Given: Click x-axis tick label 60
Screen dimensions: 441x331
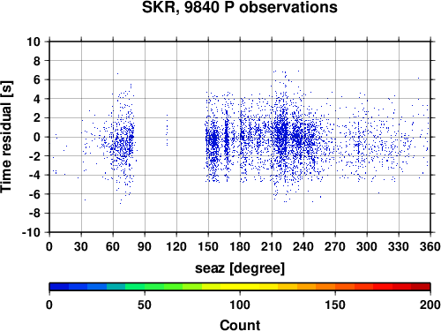Looking at the screenshot, I should (113, 246).
